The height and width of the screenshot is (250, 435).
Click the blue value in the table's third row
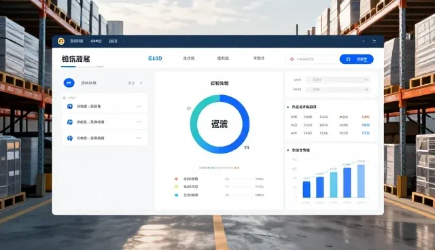coord(366,133)
